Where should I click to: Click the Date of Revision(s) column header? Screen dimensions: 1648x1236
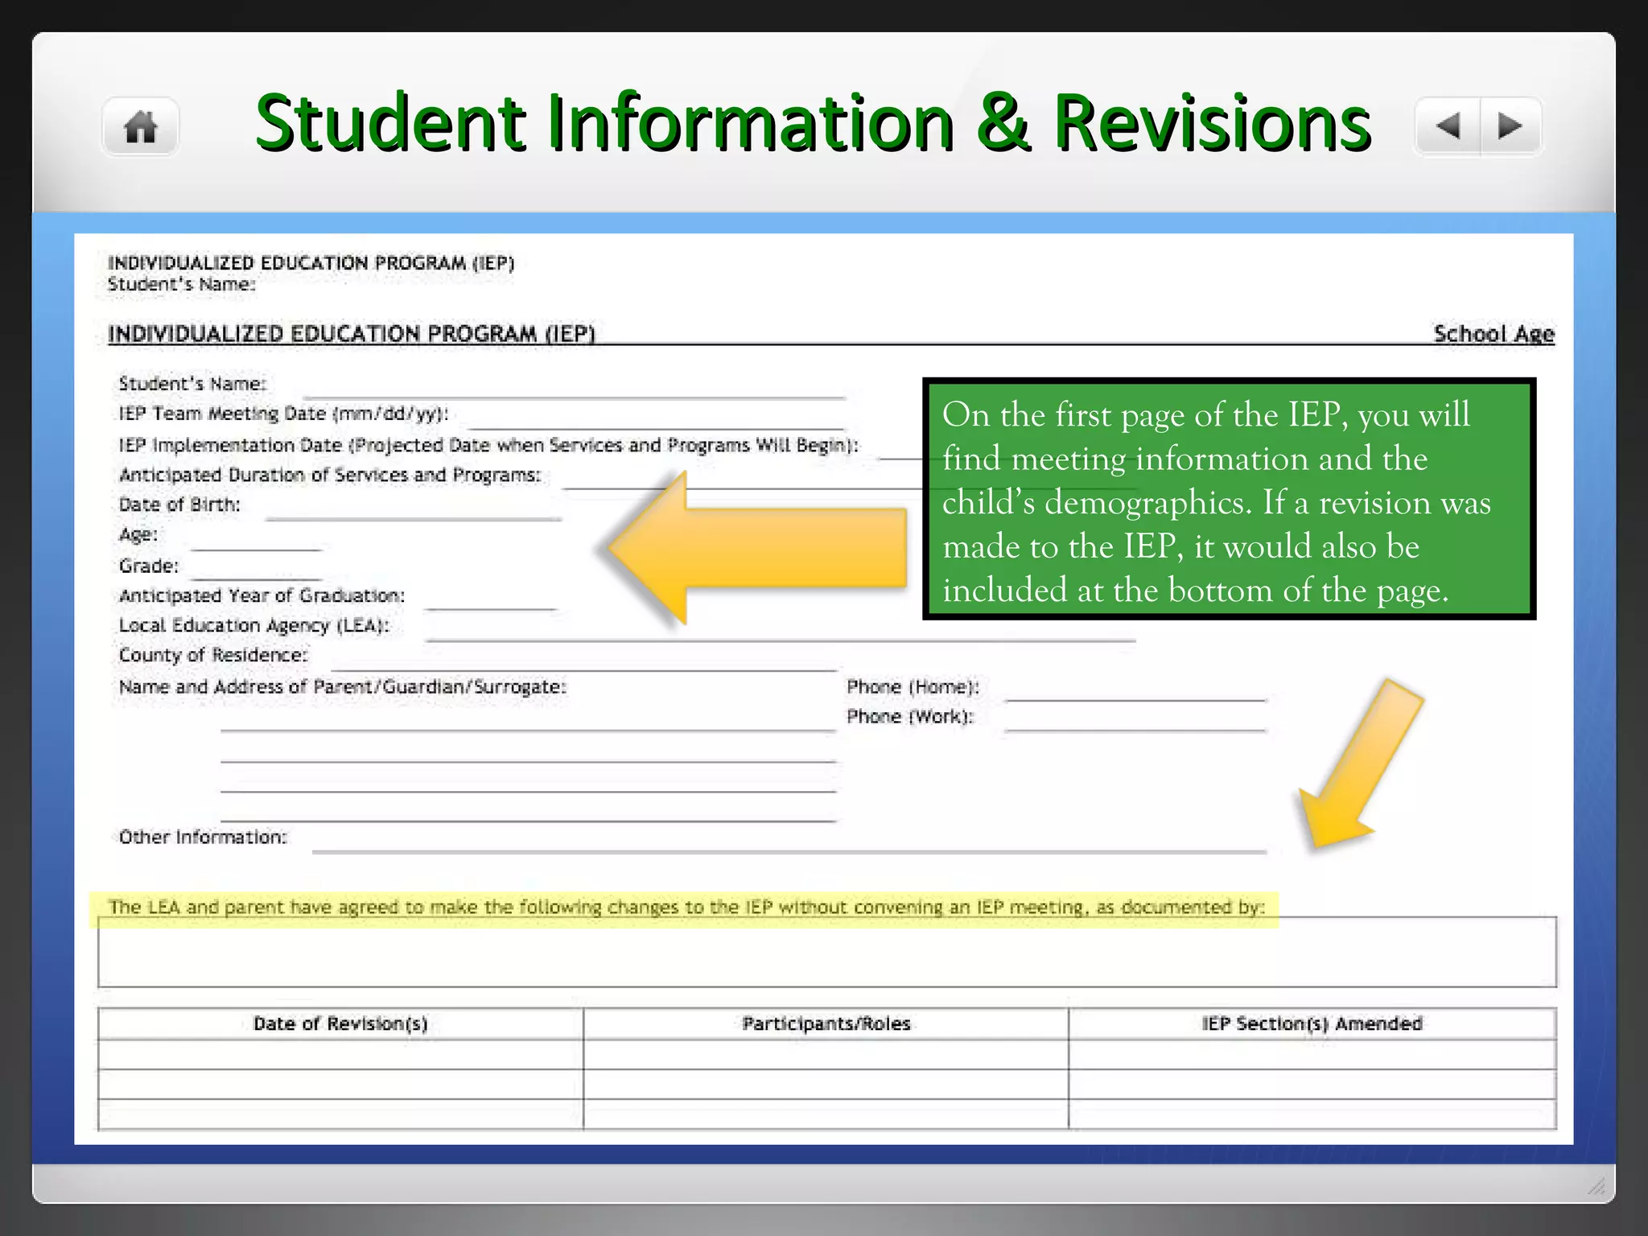[340, 1024]
